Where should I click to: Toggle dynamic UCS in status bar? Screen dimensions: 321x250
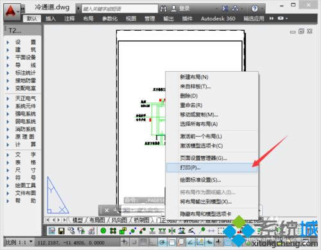tap(200, 242)
